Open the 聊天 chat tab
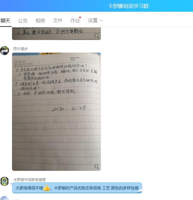Screen dimensions: 193x200 click(x=5, y=21)
